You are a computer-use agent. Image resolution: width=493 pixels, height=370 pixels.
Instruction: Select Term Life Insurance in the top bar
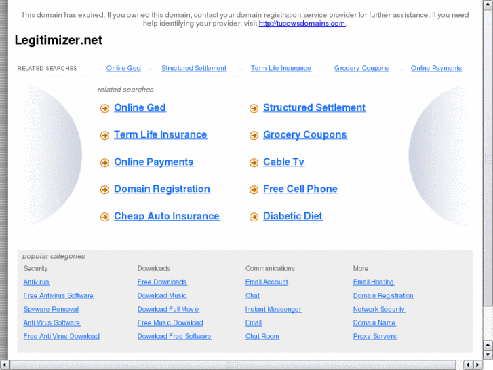click(281, 68)
